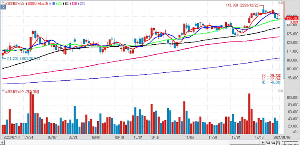Image resolution: width=300 pixels, height=145 pixels.
Task: Click the bar spacing adjust icon
Action: click(x=278, y=143)
